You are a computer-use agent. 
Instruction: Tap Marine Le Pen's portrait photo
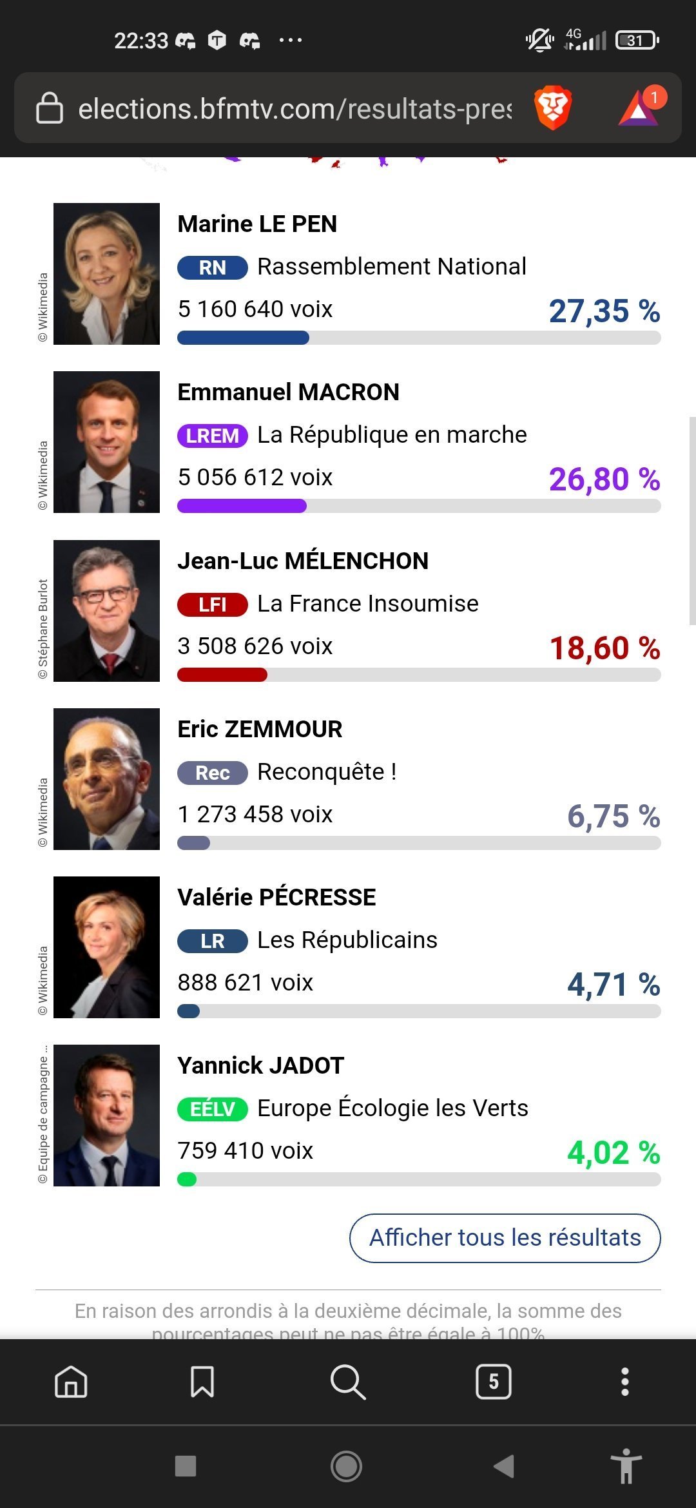tap(106, 274)
